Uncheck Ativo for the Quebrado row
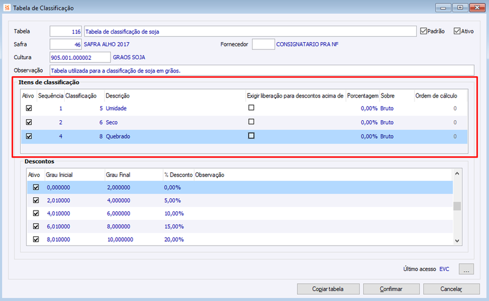This screenshot has width=489, height=301. tap(29, 136)
